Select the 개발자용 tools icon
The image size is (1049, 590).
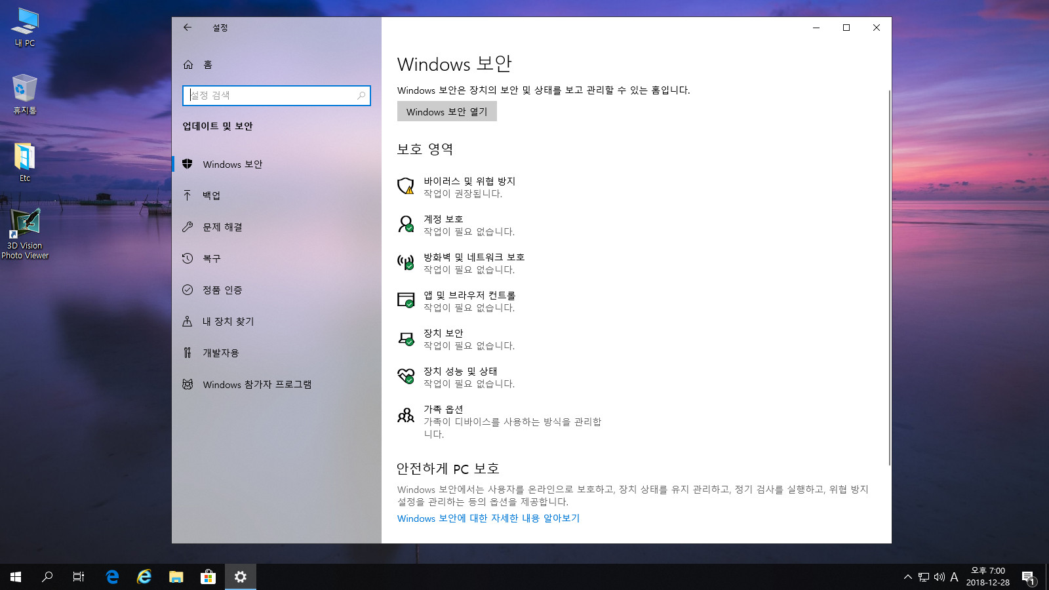188,353
